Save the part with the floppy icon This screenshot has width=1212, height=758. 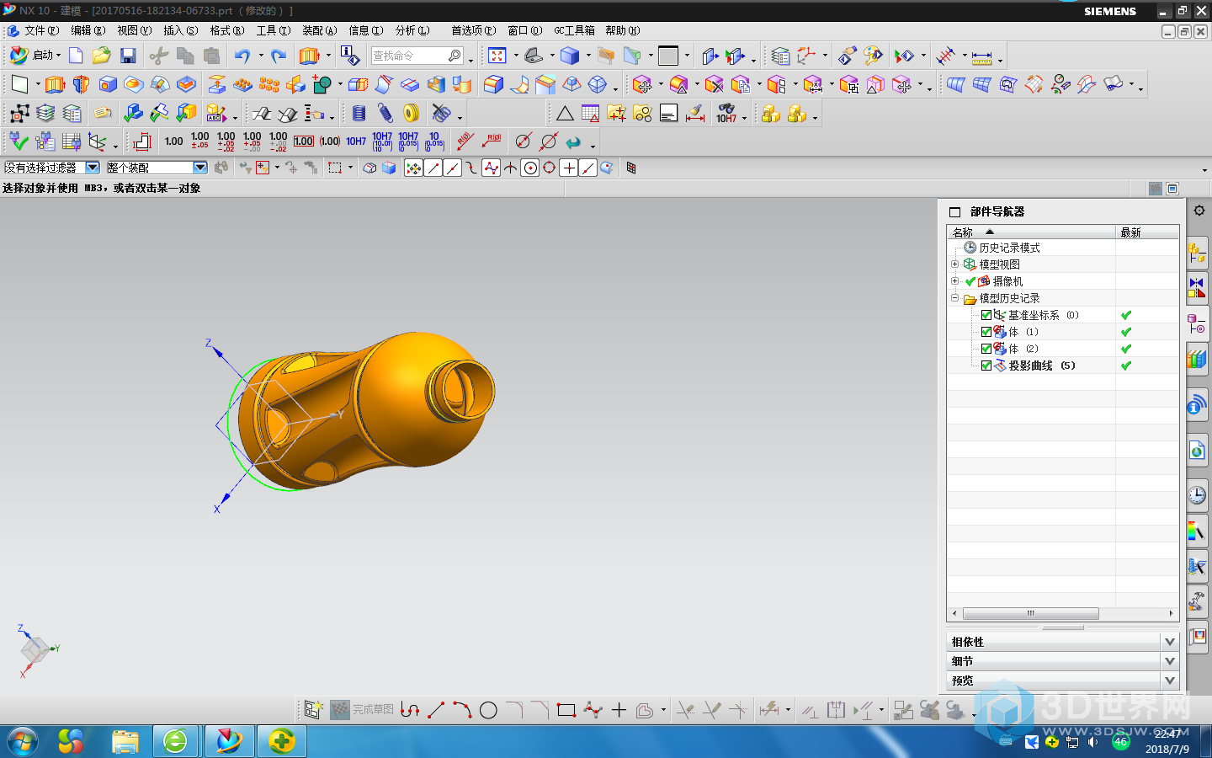point(128,56)
